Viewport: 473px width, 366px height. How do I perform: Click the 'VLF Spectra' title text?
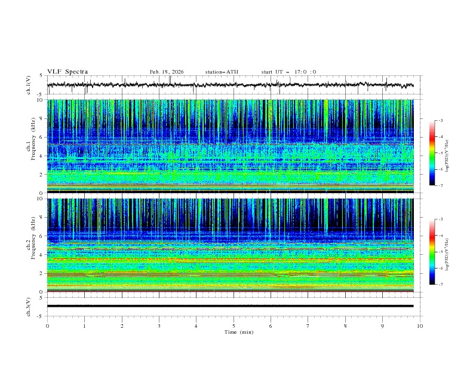pyautogui.click(x=67, y=72)
